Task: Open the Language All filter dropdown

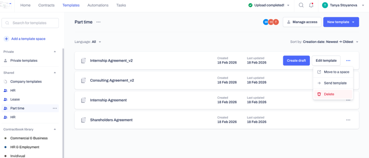Action: point(88,42)
